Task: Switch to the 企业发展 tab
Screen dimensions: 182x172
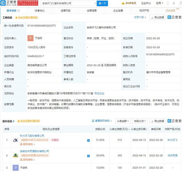Action: [x=118, y=11]
